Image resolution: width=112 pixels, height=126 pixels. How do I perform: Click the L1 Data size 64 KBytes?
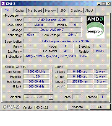[80, 71]
